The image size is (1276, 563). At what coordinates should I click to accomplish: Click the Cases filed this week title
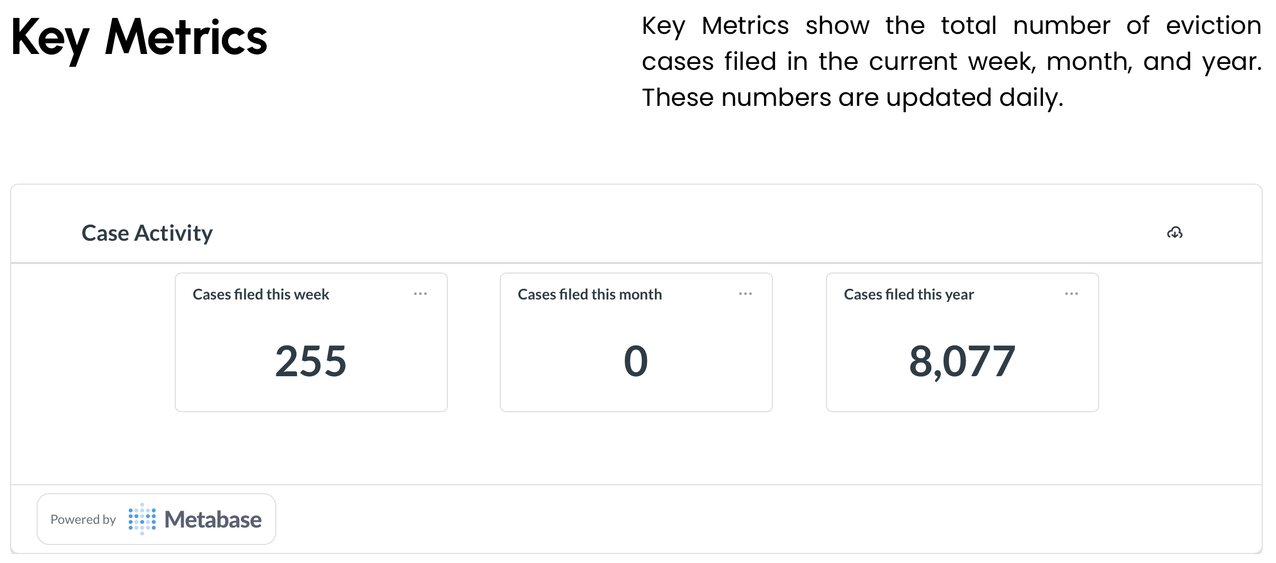pyautogui.click(x=261, y=294)
